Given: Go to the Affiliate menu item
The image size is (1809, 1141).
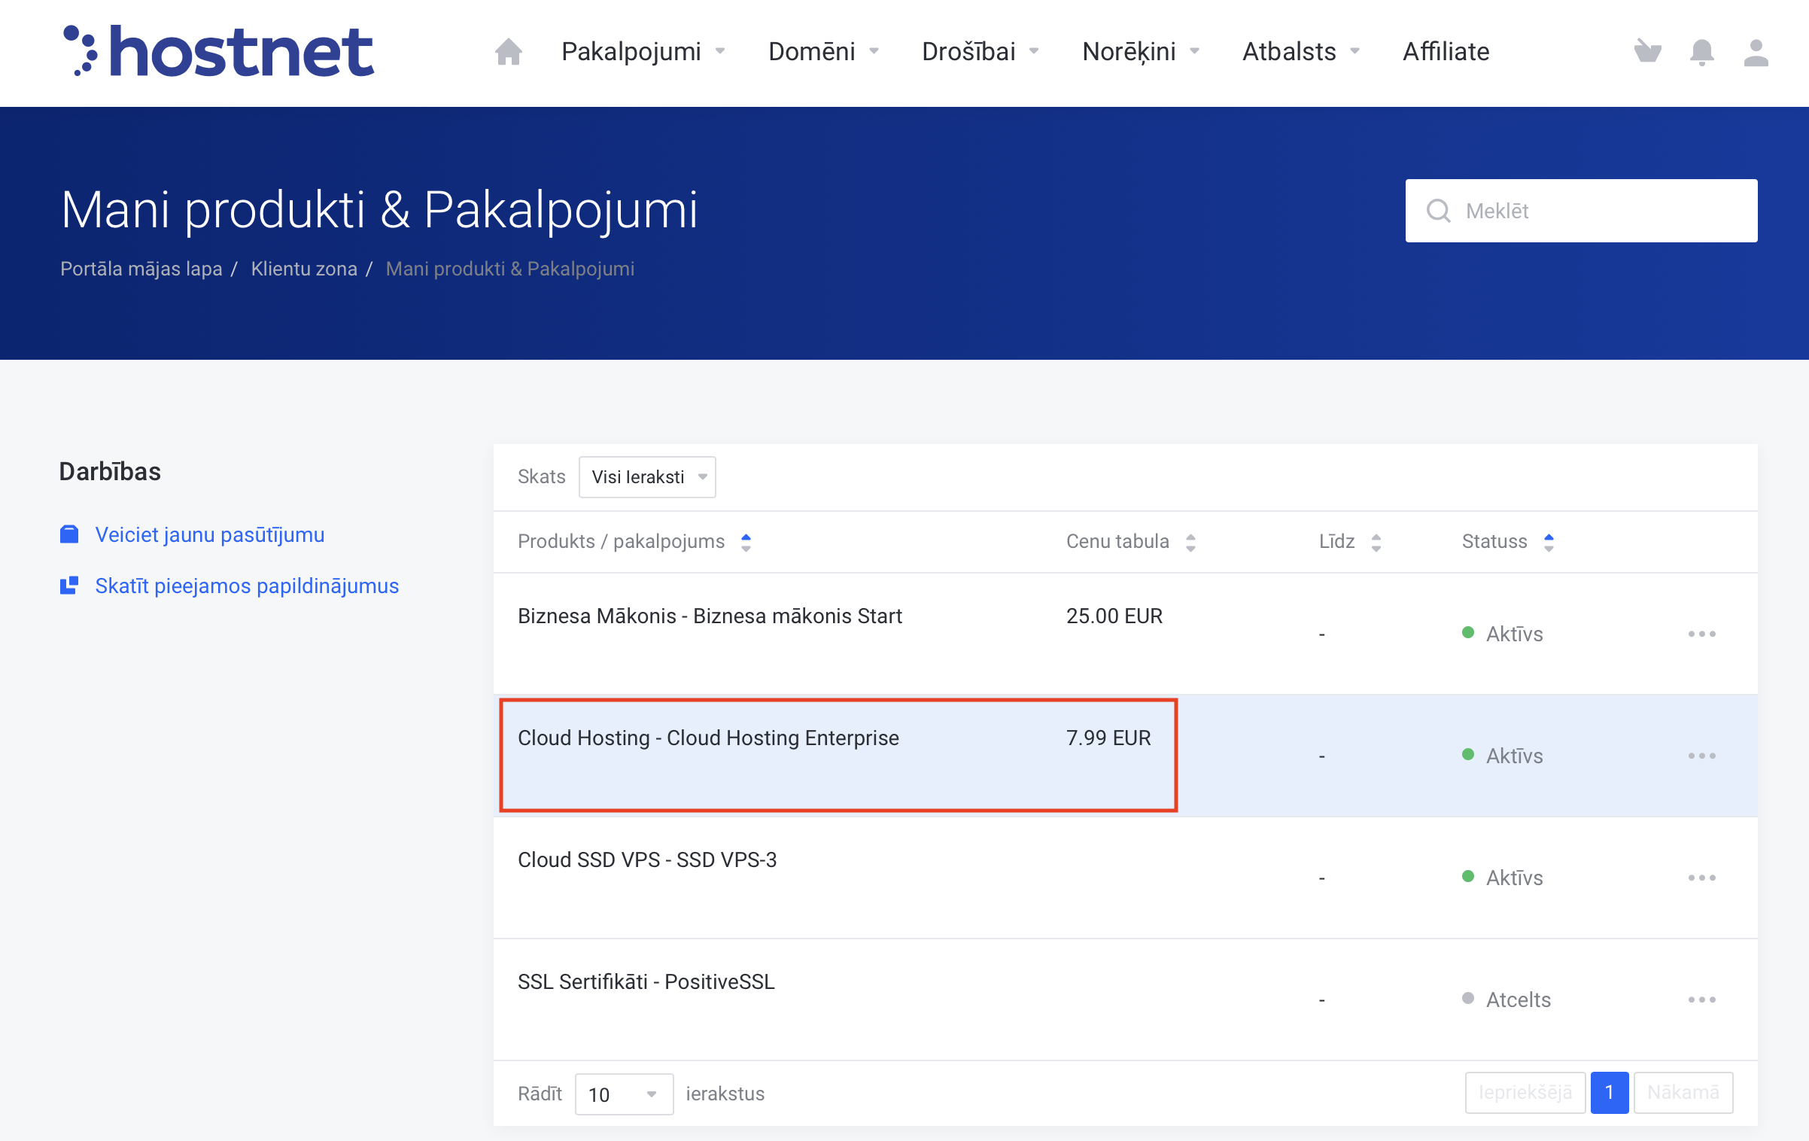Looking at the screenshot, I should (1446, 52).
